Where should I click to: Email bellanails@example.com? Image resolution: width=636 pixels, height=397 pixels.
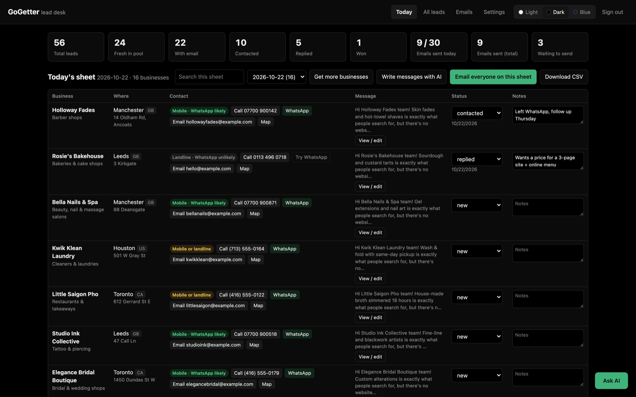(207, 214)
